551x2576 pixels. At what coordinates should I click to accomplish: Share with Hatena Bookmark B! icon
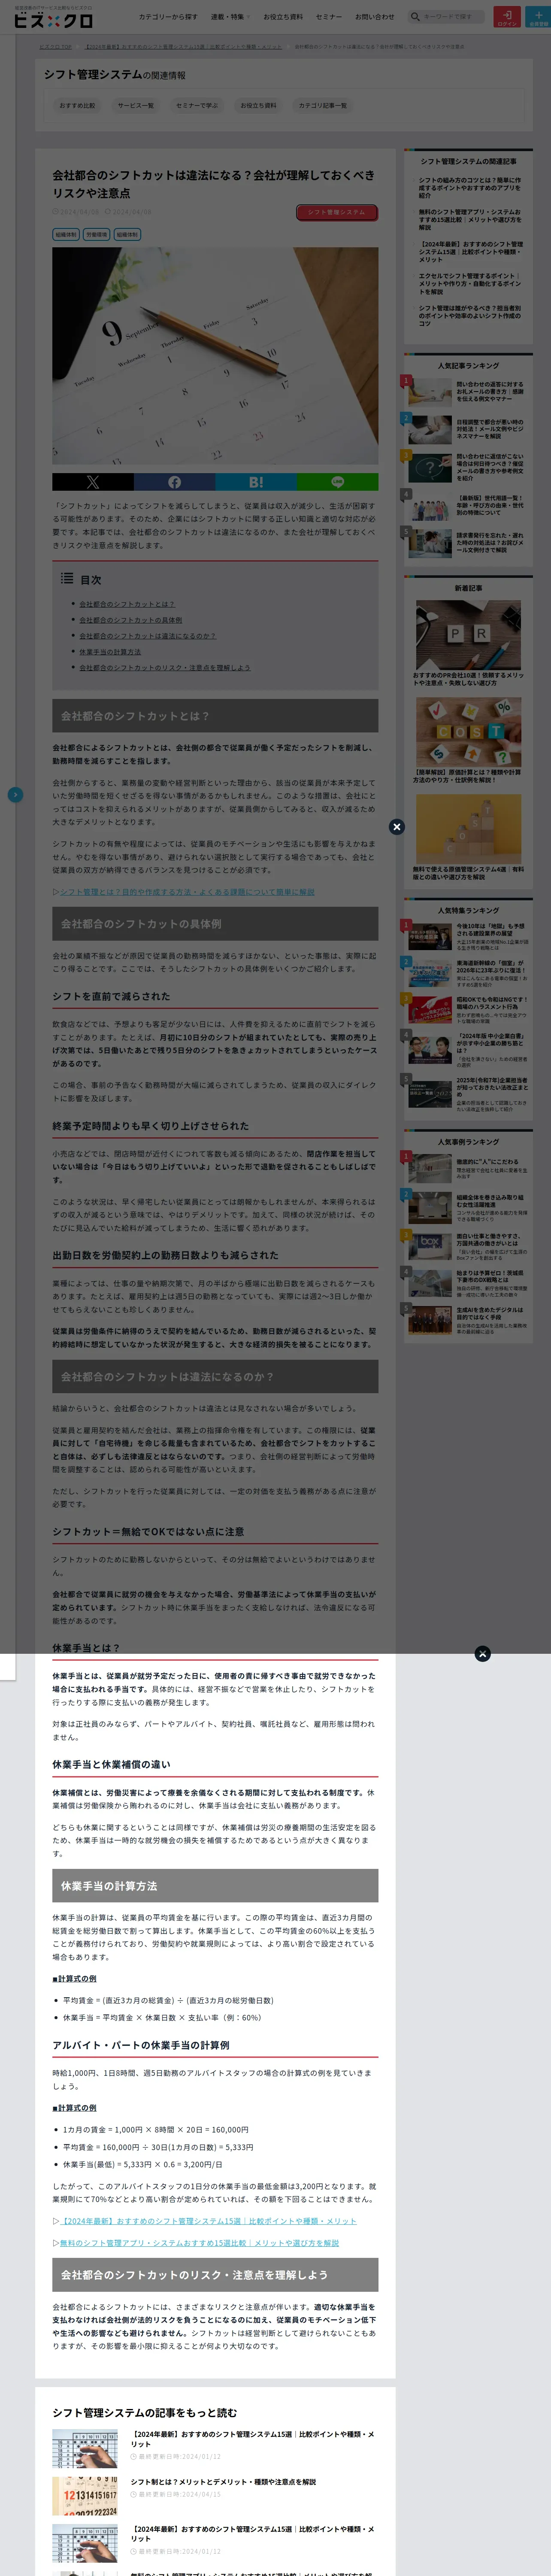tap(256, 482)
